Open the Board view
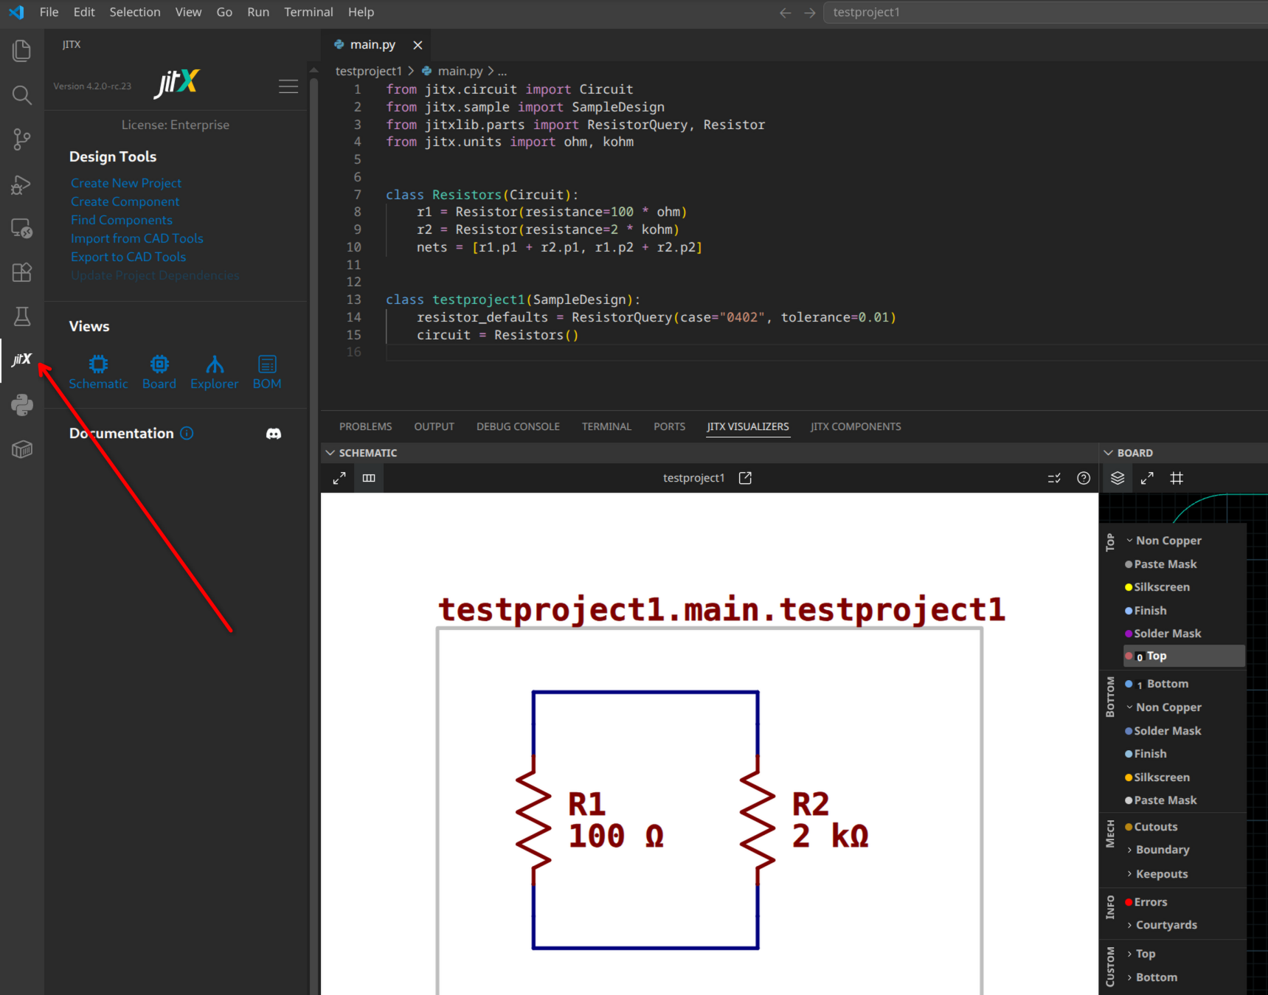The image size is (1268, 995). [x=159, y=372]
